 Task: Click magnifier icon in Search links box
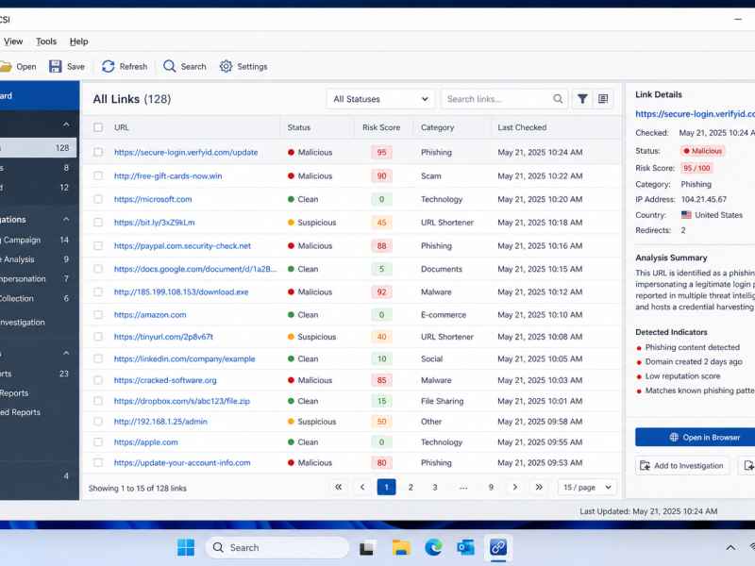[558, 99]
